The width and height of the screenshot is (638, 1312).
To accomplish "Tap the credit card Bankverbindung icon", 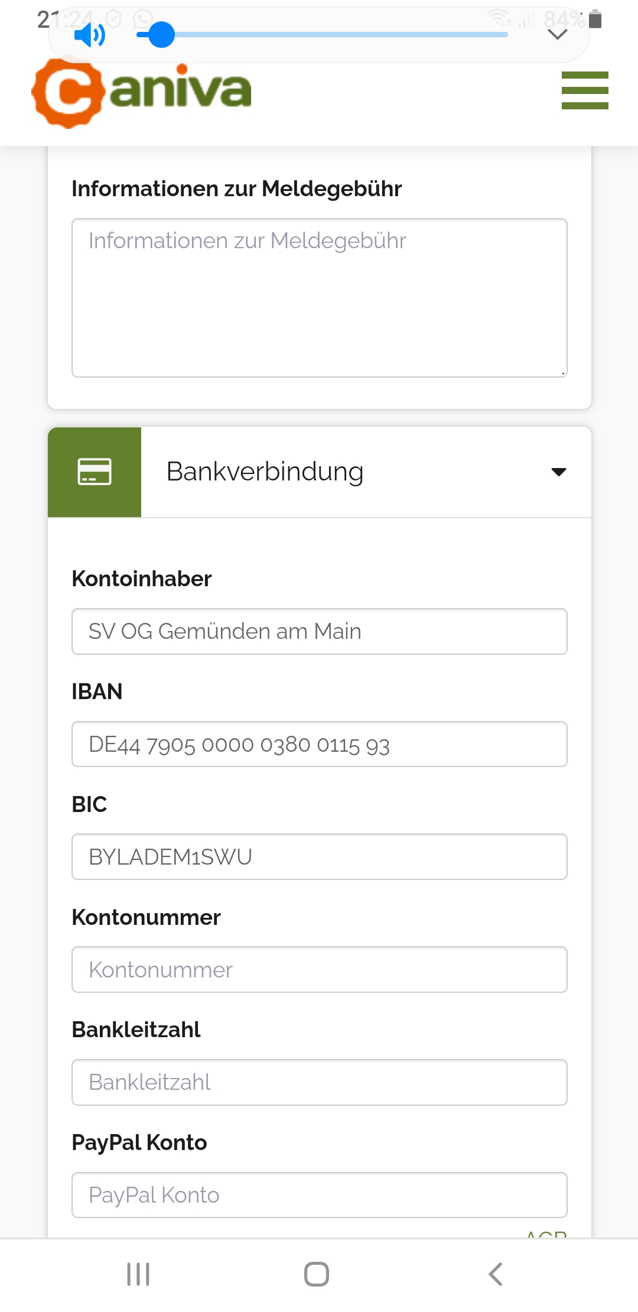I will click(x=95, y=472).
